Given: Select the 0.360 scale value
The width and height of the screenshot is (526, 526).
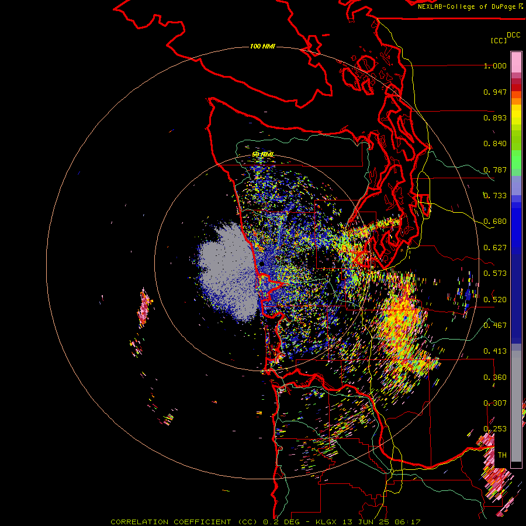Looking at the screenshot, I should [x=495, y=378].
